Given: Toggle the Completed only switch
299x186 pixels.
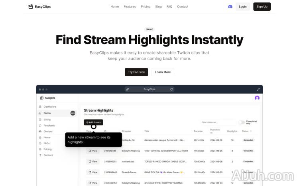Looking at the screenshot, I should coord(242,122).
